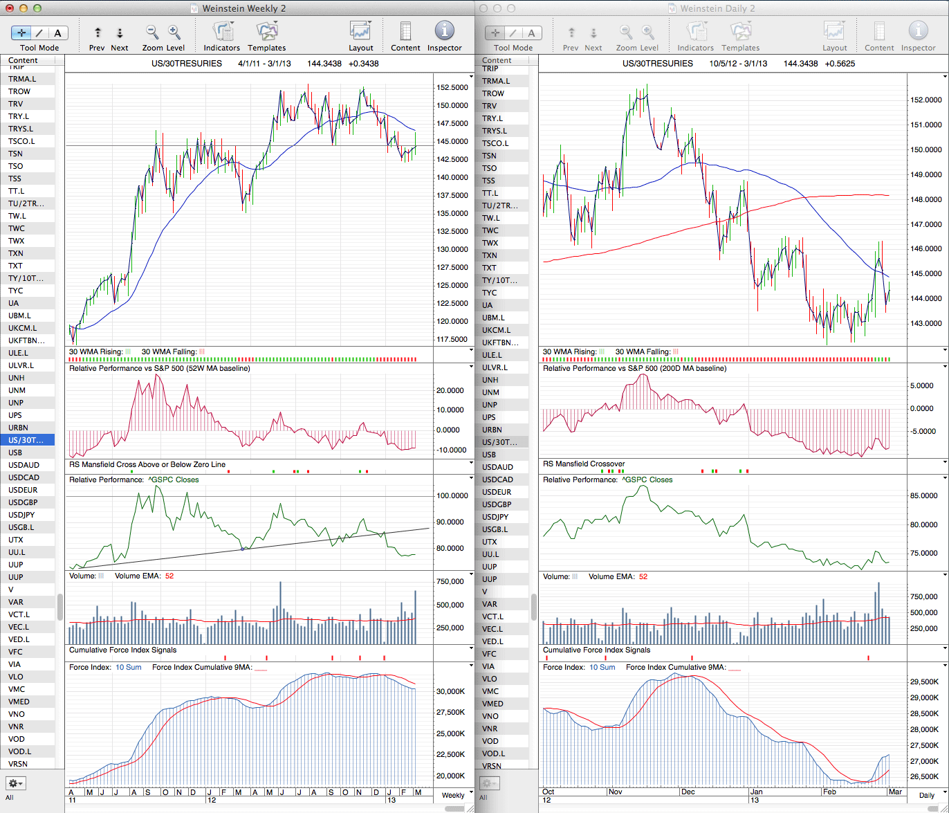Toggle Content sidebar in Weekly window
The image size is (949, 813).
coord(405,33)
